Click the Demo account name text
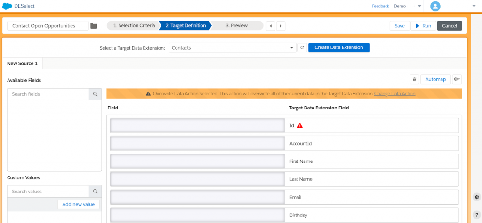 coord(400,6)
